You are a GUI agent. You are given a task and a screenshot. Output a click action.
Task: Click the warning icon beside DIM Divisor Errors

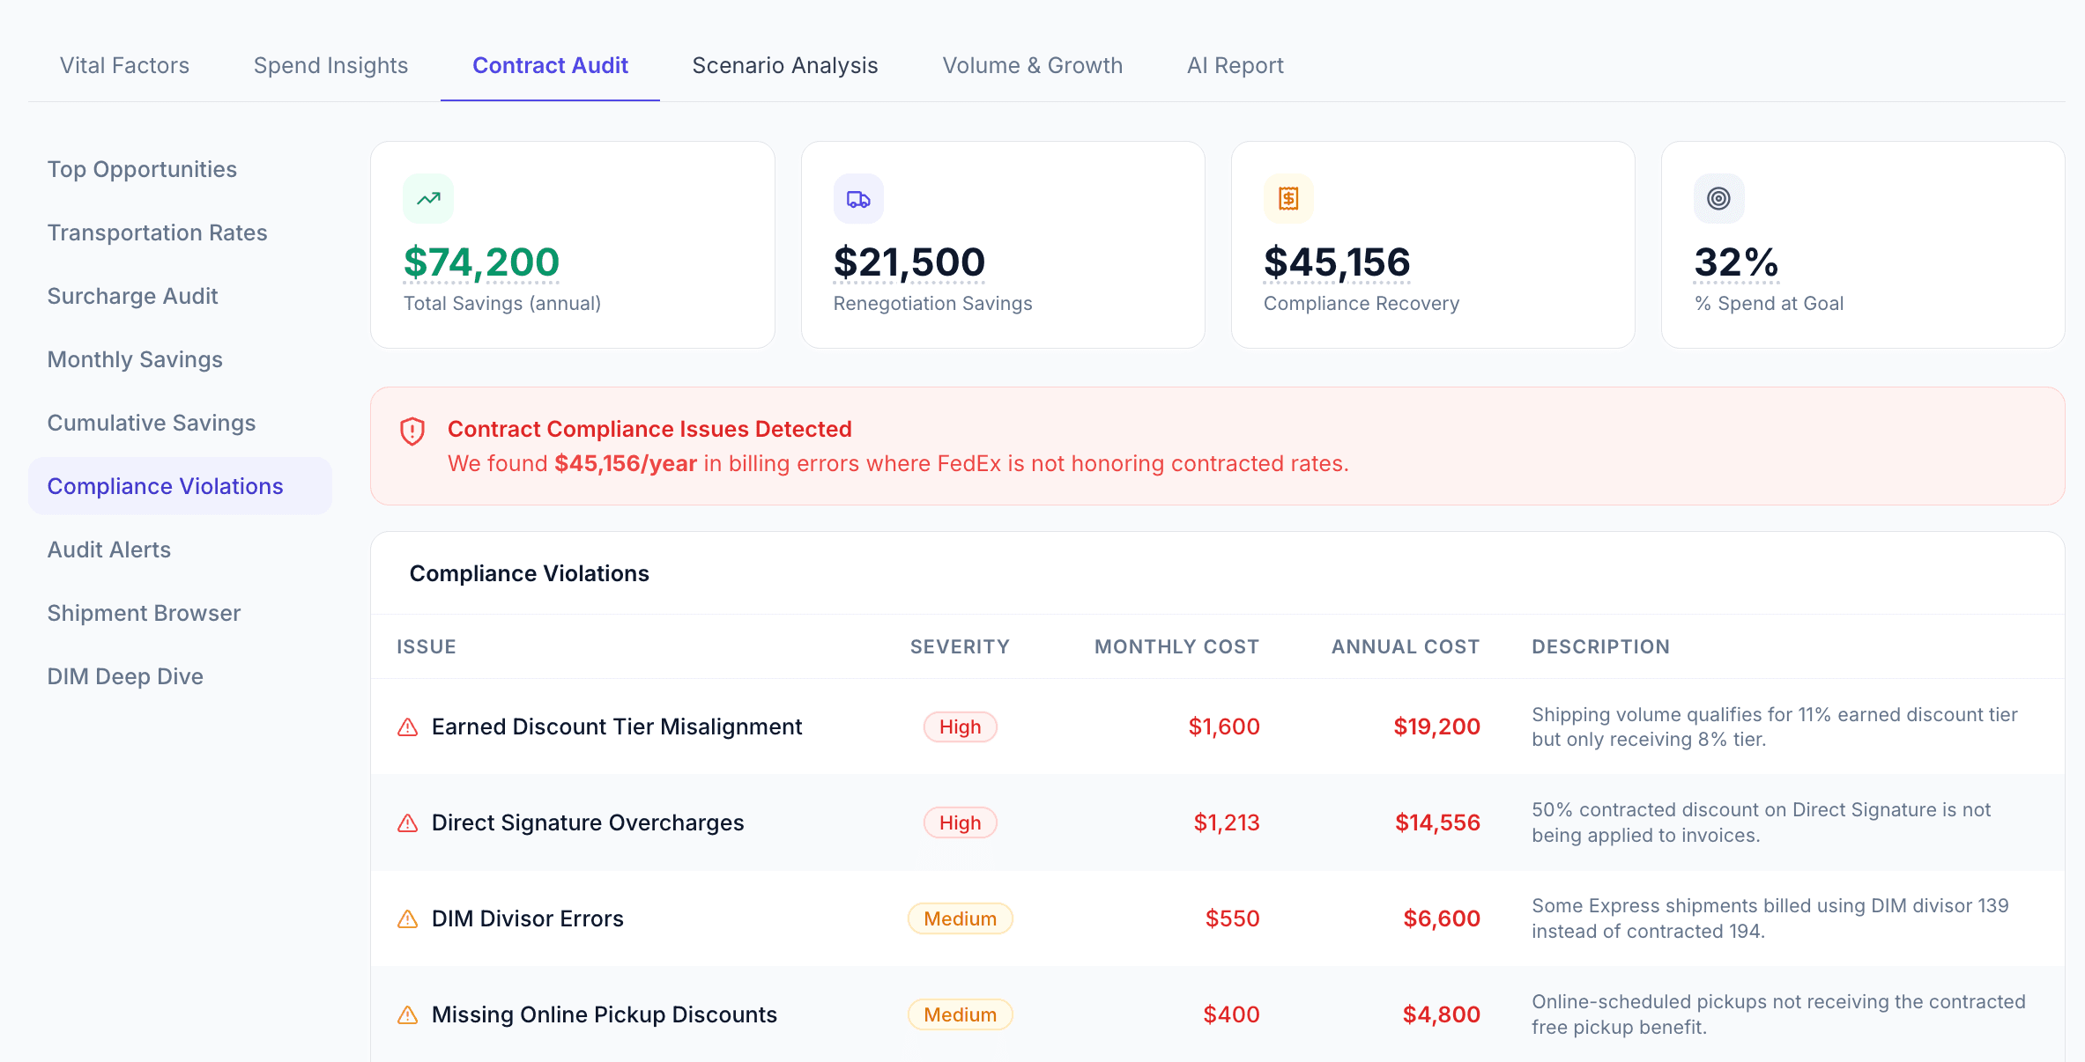click(406, 918)
